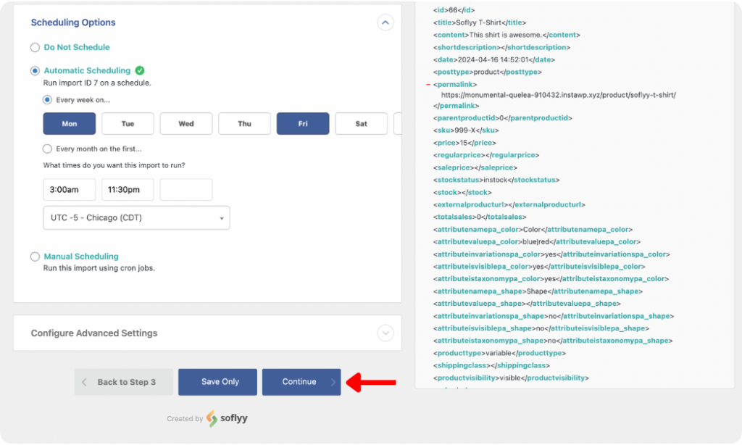This screenshot has height=445, width=742.
Task: Expand Configure Advanced Settings chevron
Action: point(385,333)
